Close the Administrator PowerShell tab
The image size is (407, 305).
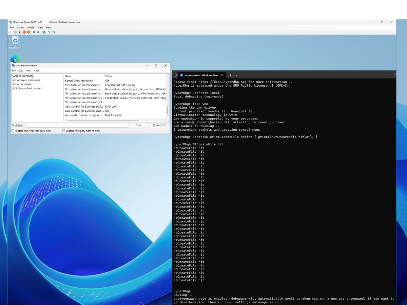(222, 75)
